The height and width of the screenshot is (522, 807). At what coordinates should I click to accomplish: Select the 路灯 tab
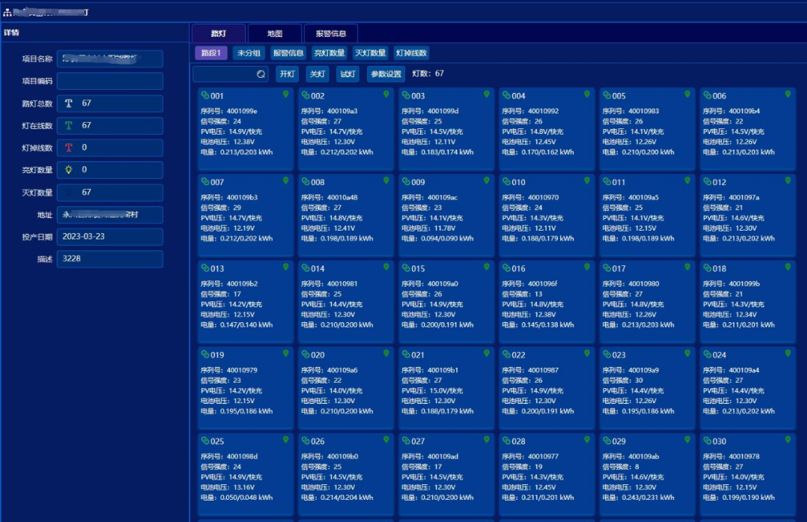[218, 34]
